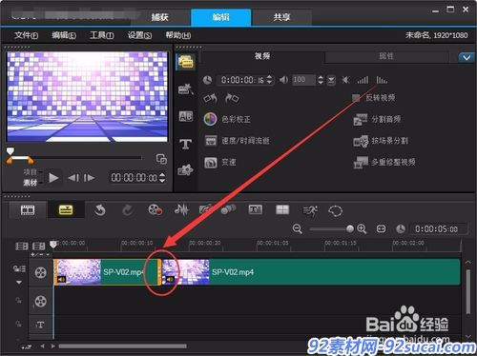477x356 pixels.
Task: Rotate video right with the rotate icon
Action: pyautogui.click(x=232, y=99)
